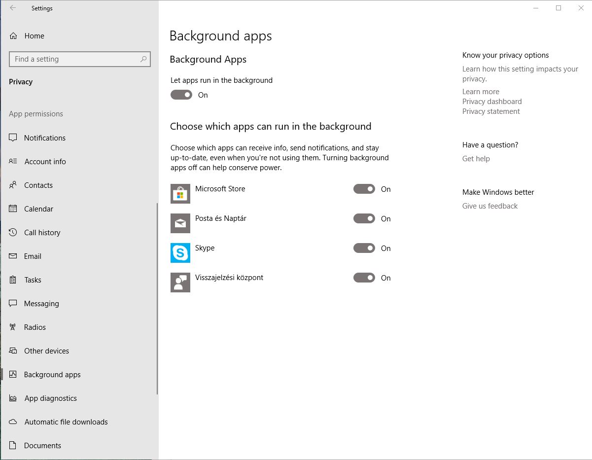Screen dimensions: 592x460
Task: Click the Other devices icon
Action: point(13,351)
